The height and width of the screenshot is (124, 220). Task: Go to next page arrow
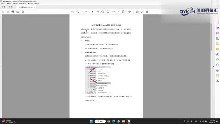[78, 12]
